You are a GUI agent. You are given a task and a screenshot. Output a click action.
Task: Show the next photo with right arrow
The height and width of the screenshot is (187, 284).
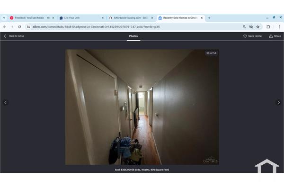(x=279, y=103)
